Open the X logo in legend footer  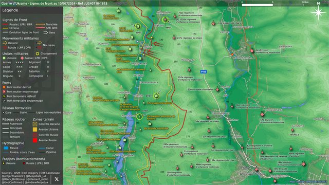coord(57,179)
